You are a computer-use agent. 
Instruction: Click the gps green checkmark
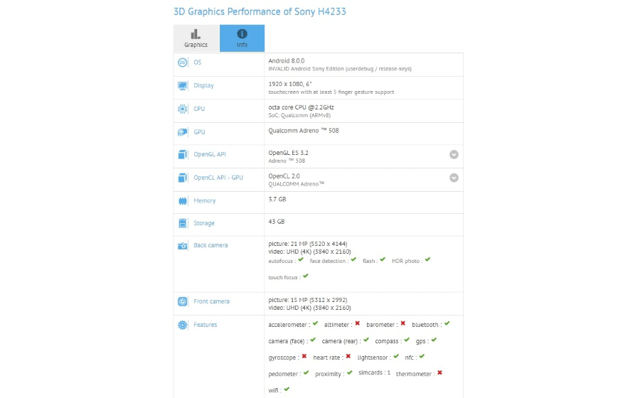tap(434, 340)
